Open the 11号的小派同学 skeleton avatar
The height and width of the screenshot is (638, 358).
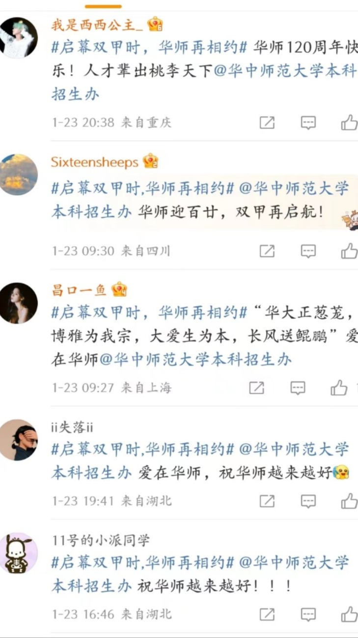18,553
